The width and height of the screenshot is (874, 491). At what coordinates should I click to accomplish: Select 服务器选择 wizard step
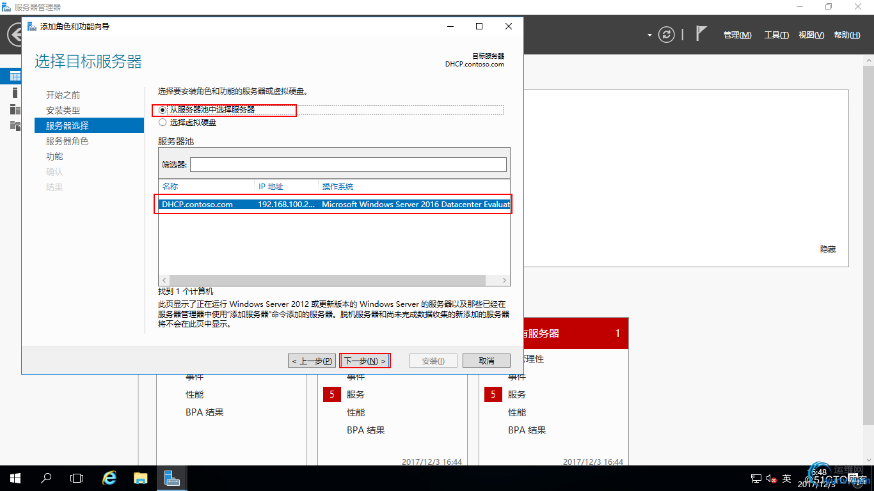click(x=90, y=125)
